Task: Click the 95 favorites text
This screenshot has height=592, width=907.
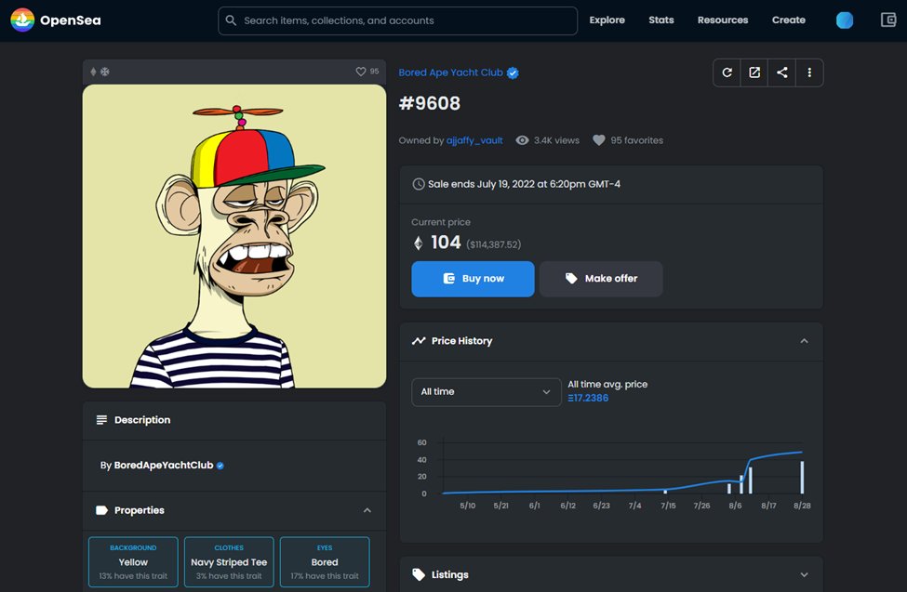Action: click(x=636, y=140)
